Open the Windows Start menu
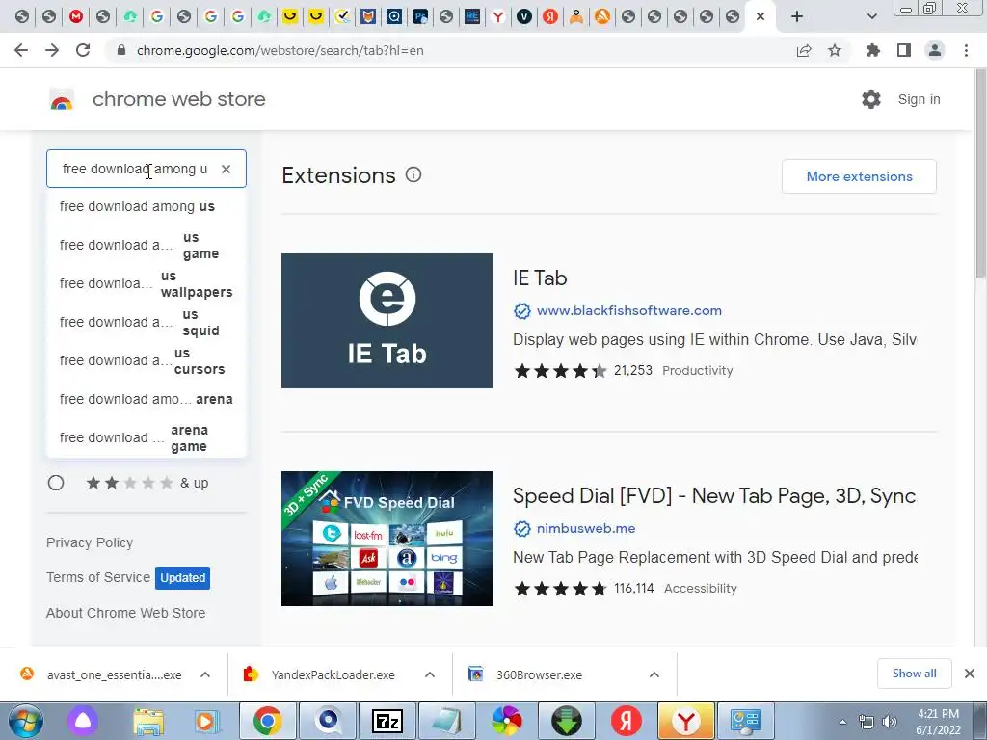Screen dimensions: 987x740 pyautogui.click(x=26, y=721)
